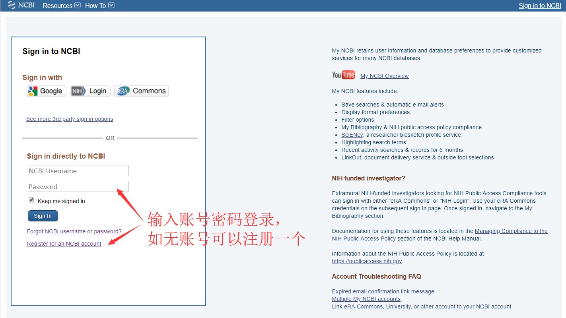
Task: Click Highlighting search terms bullet text
Action: [374, 142]
